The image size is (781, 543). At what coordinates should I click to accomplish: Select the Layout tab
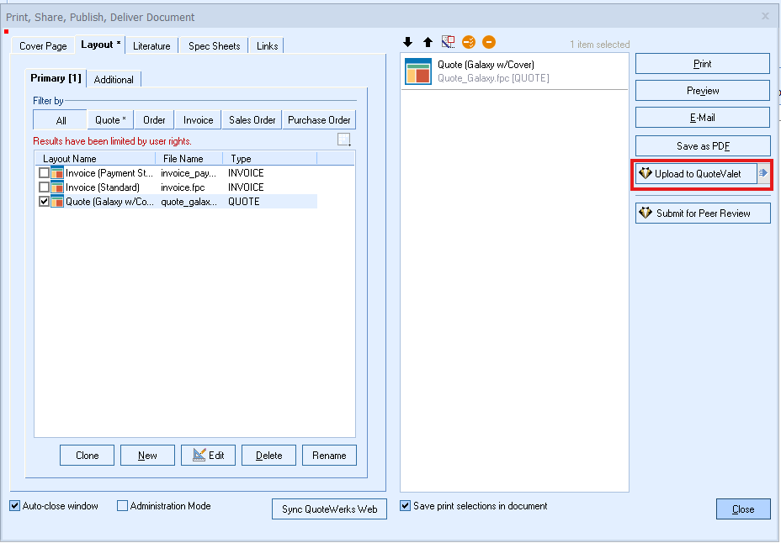pos(100,45)
